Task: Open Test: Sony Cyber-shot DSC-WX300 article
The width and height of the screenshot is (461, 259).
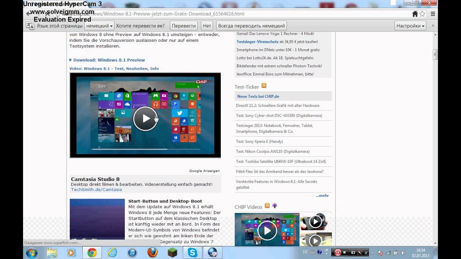Action: [x=279, y=115]
